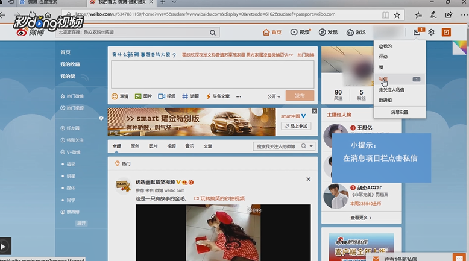The height and width of the screenshot is (261, 469).
Task: Dismiss the 优选幽默搞笑视频 post
Action: [309, 179]
